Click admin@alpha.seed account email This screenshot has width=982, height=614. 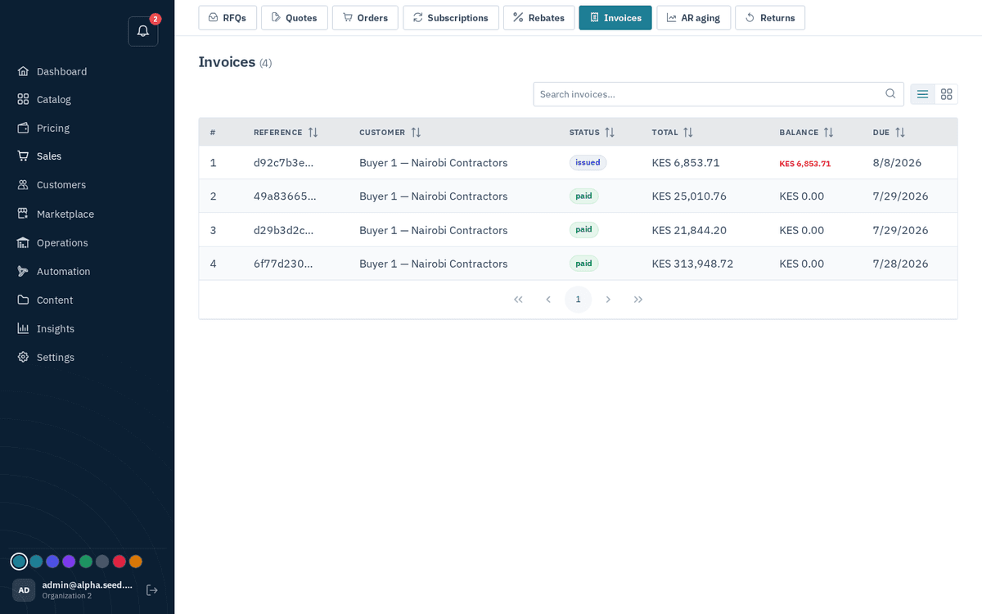(x=88, y=585)
